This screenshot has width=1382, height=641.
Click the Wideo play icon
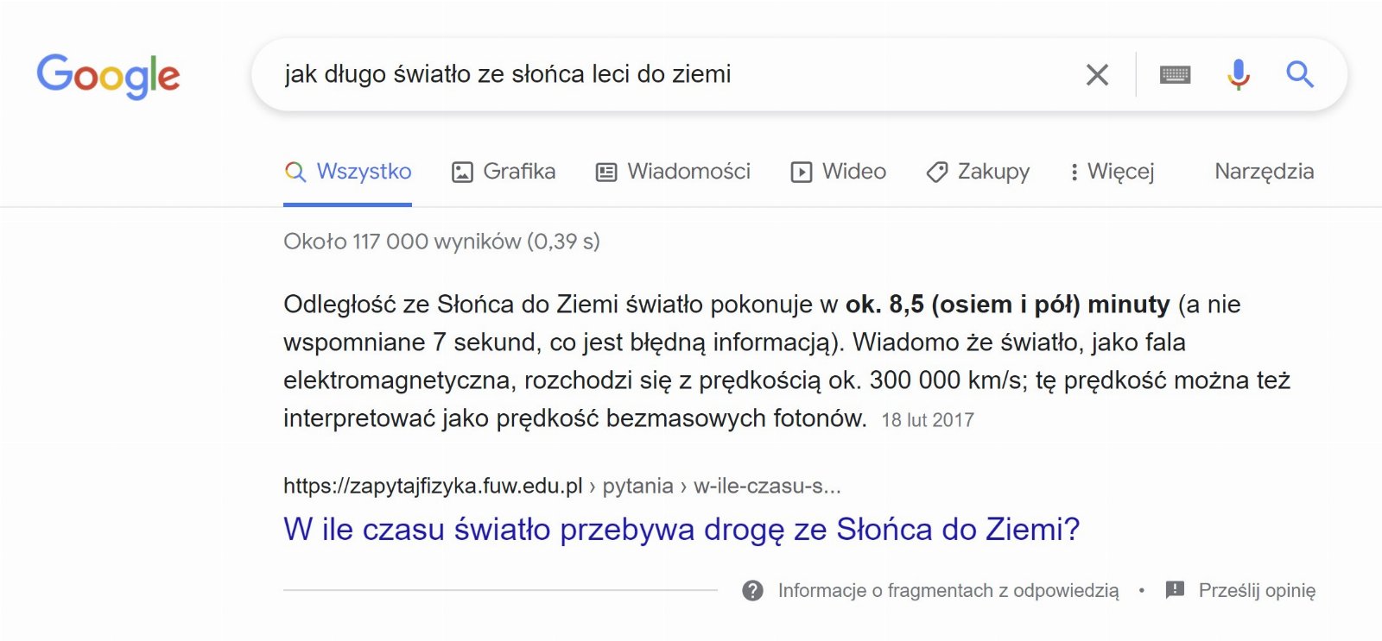802,172
